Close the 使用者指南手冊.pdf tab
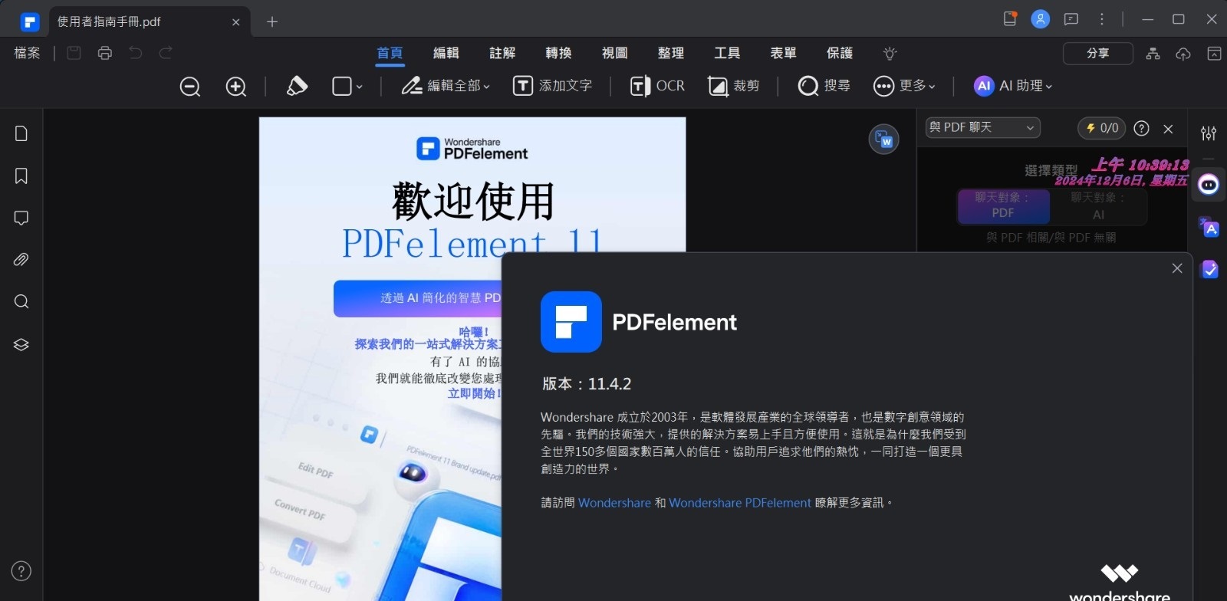Screen dimensions: 1227x601 pos(235,22)
